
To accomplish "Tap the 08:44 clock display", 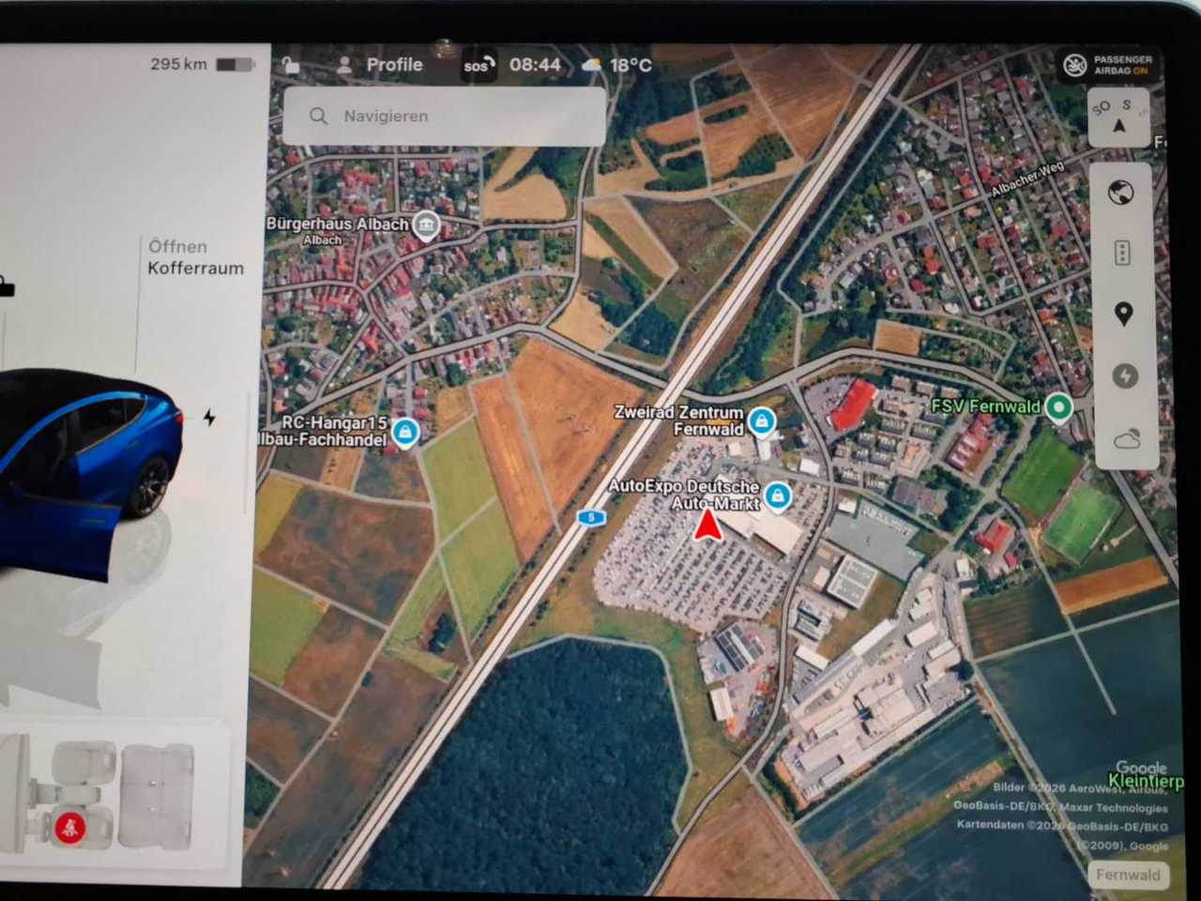I will pyautogui.click(x=535, y=65).
